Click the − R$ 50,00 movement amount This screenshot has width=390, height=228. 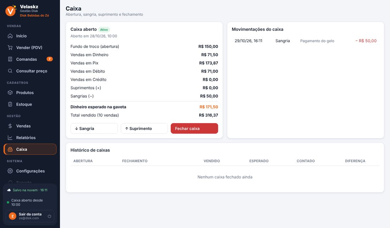point(366,41)
